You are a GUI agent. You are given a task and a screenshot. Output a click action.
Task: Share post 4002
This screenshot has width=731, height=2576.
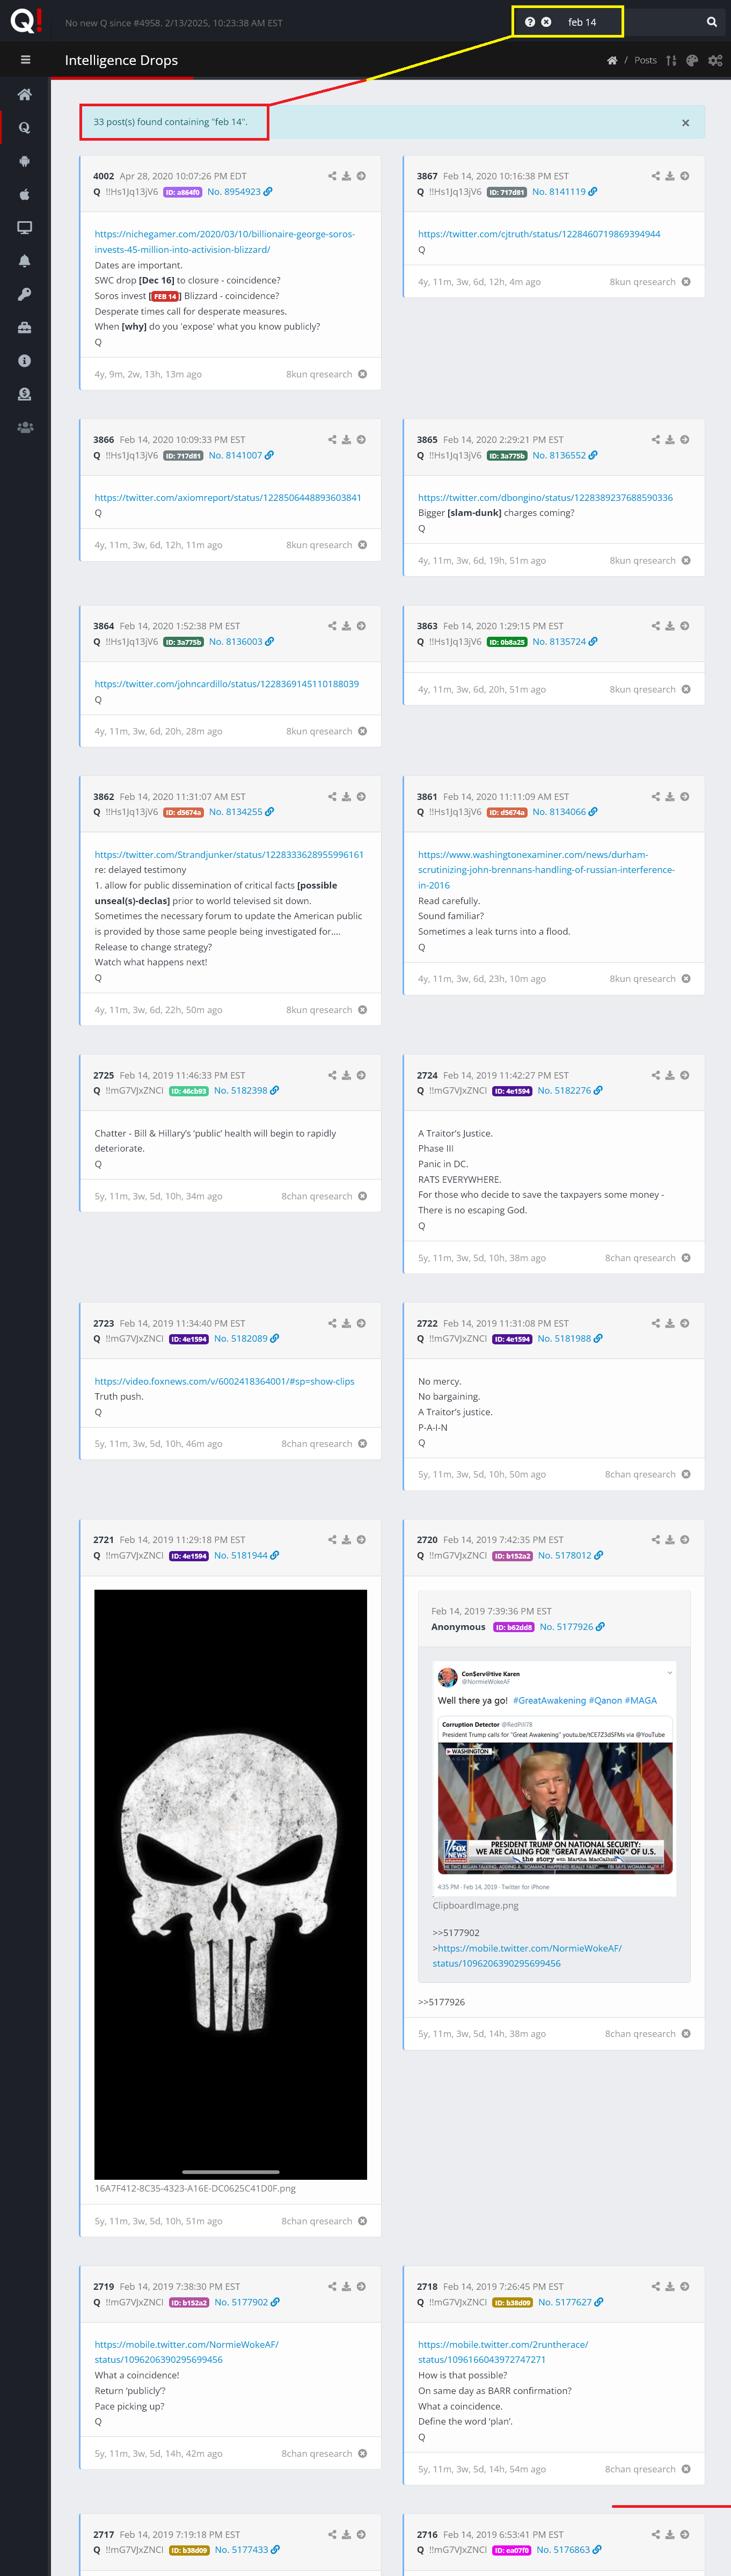(x=332, y=176)
